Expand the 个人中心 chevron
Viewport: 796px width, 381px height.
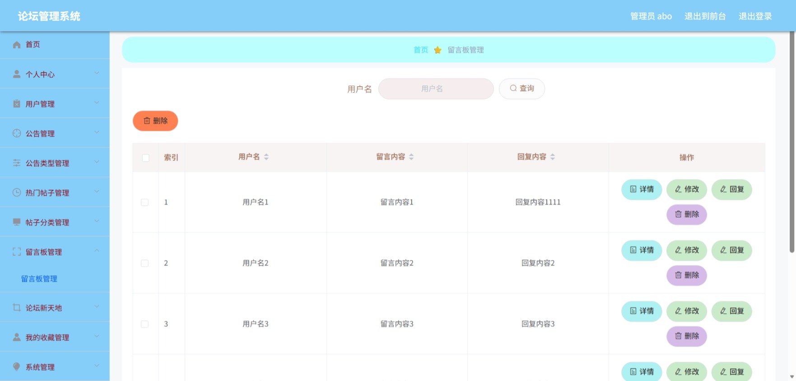click(x=97, y=73)
